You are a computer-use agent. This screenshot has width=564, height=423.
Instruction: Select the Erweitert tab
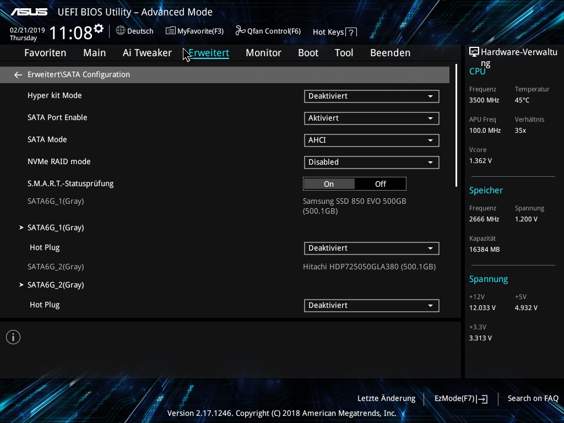click(209, 53)
